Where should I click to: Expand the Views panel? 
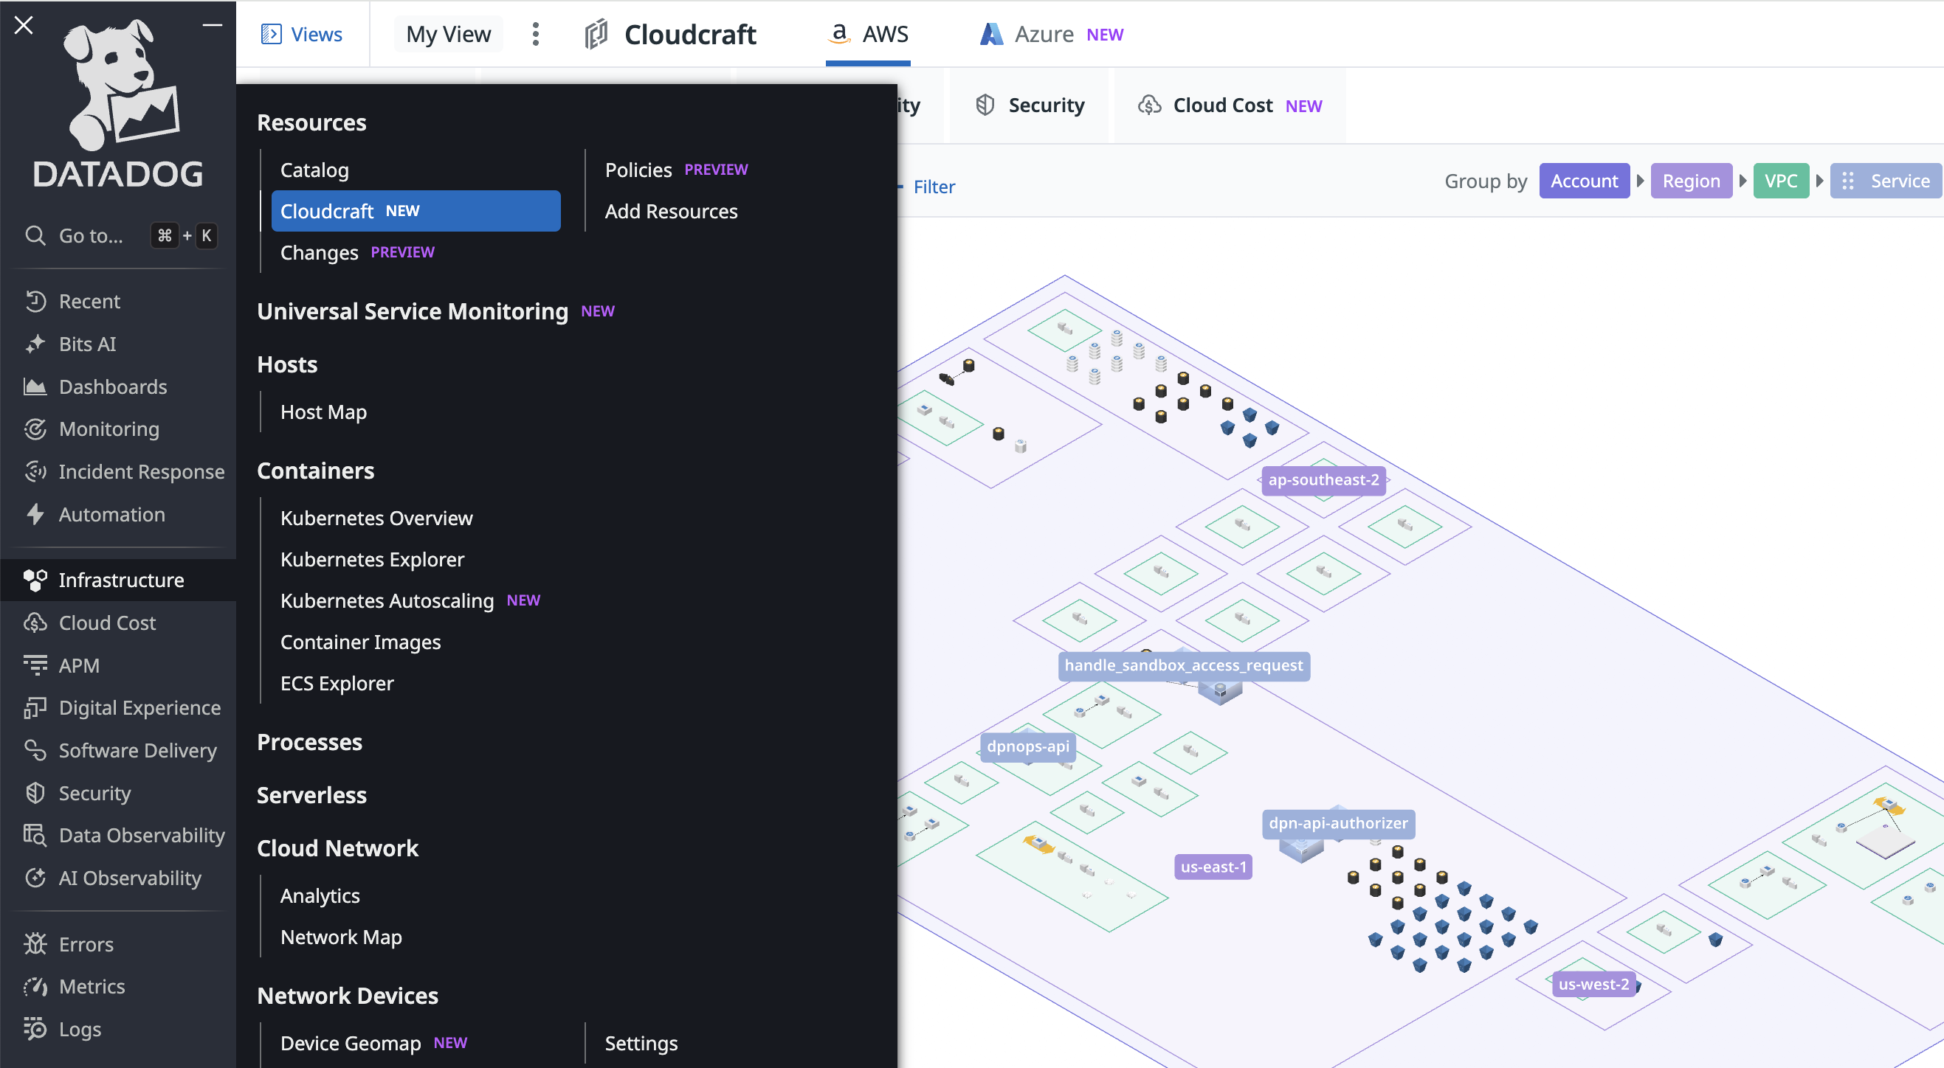(302, 34)
